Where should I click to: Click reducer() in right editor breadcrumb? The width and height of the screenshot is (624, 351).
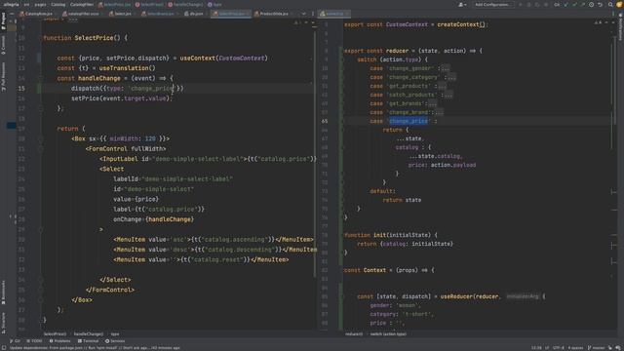354,333
